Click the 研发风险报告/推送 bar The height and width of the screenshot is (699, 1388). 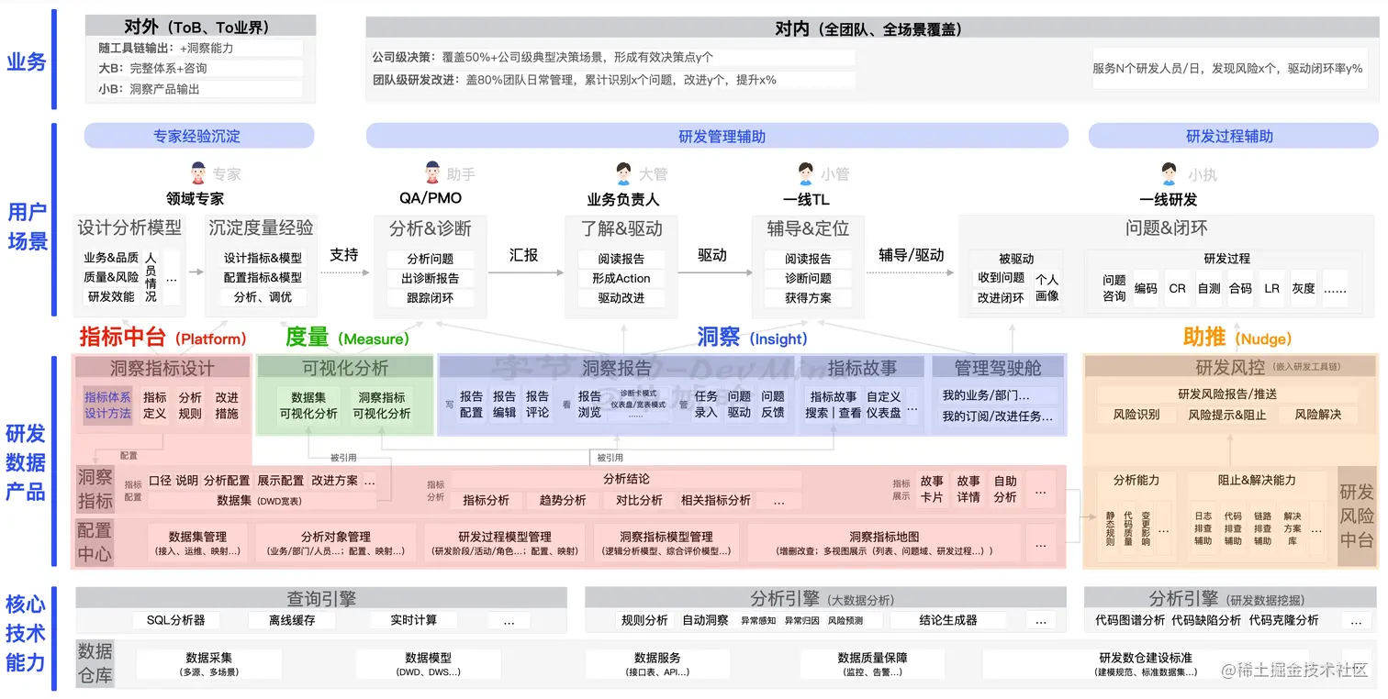1227,394
